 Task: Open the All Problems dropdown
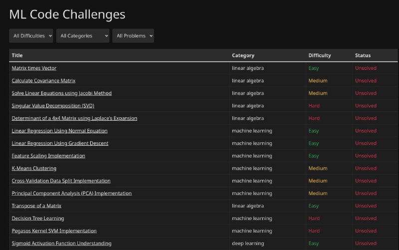(133, 36)
